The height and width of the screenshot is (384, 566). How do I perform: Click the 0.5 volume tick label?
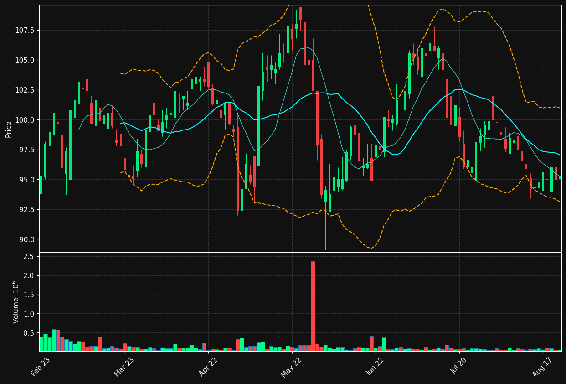pyautogui.click(x=29, y=333)
